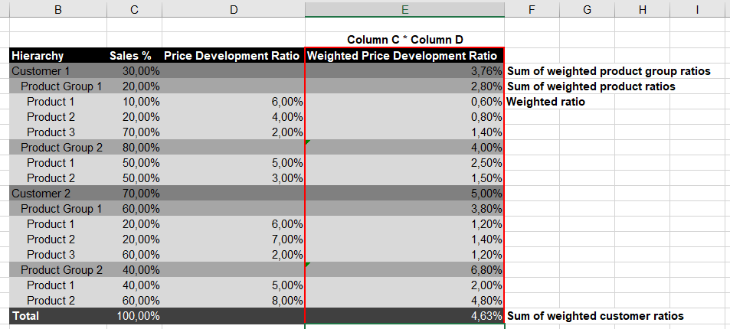Select column B header
730x329 pixels.
57,9
